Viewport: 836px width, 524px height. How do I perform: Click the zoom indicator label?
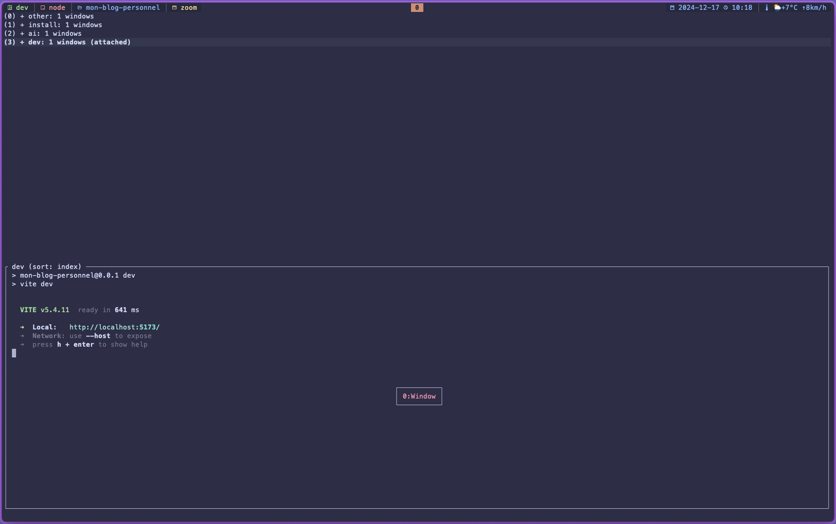(x=189, y=7)
